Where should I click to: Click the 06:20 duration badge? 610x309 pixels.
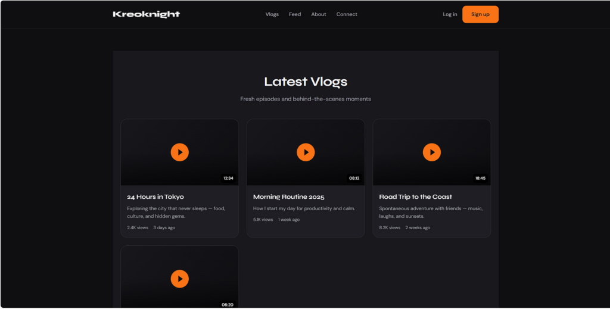tap(228, 305)
